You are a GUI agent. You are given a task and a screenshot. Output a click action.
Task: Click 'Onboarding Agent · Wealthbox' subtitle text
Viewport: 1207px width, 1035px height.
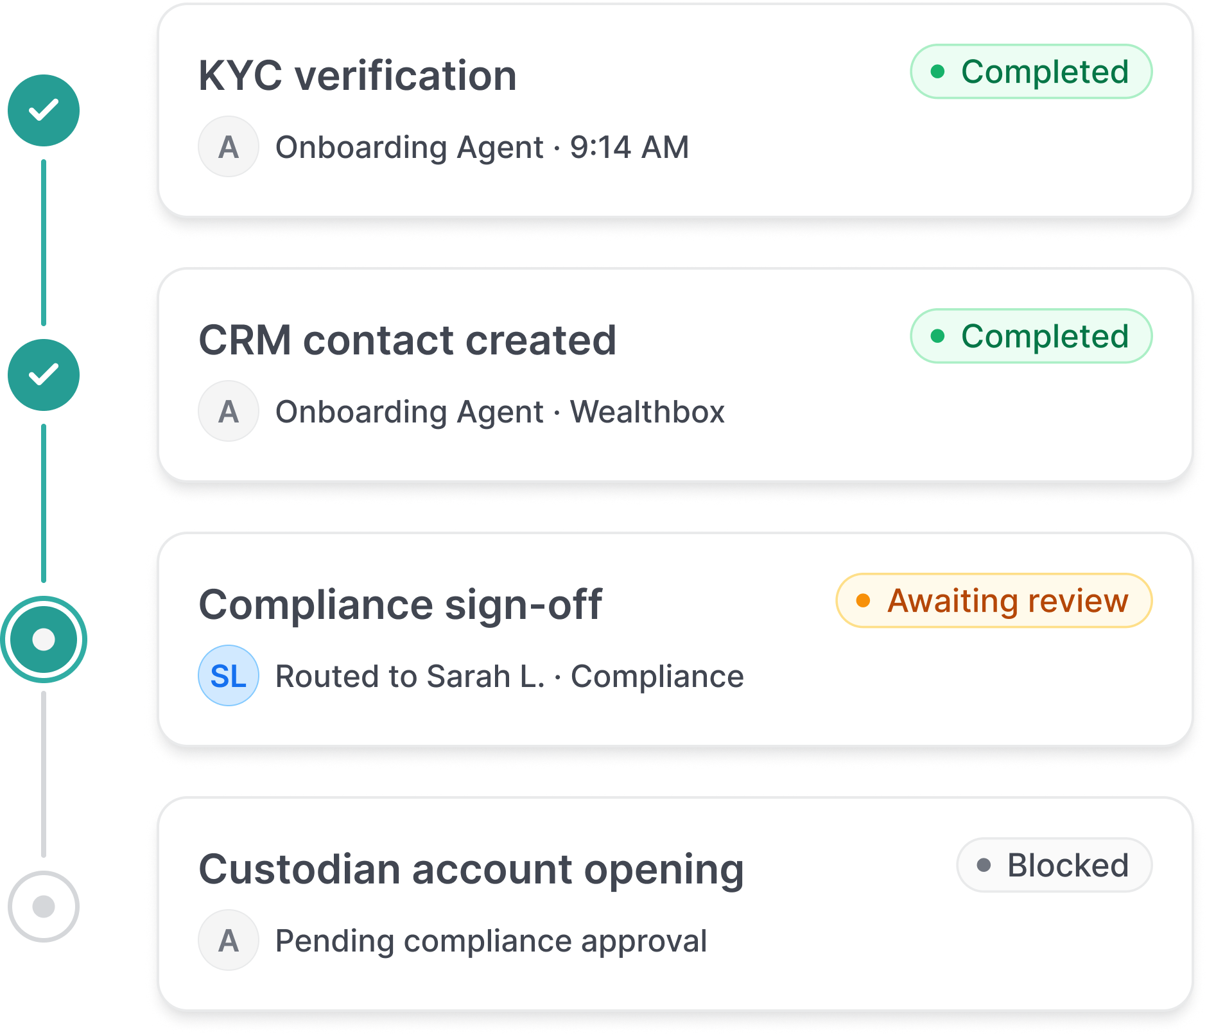tap(500, 412)
